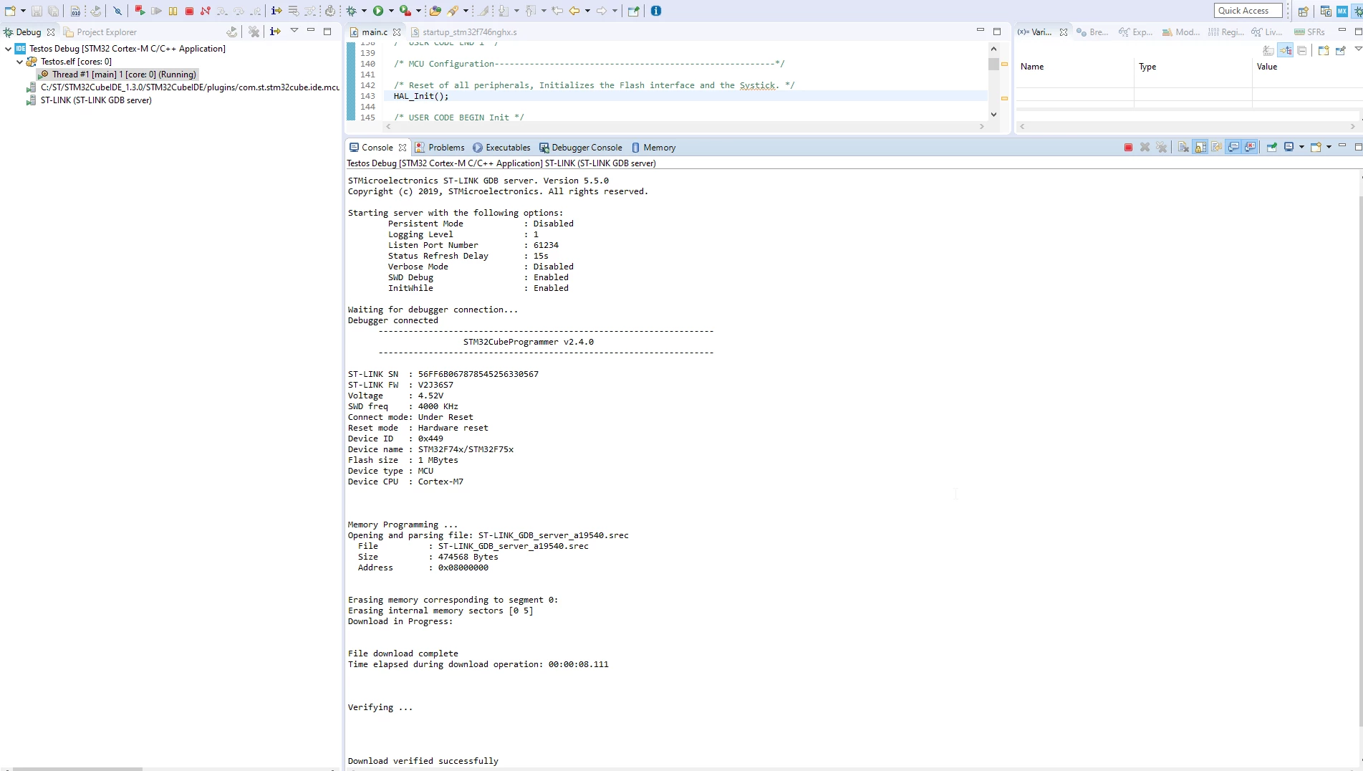Collapse the Testos.elf tree node
The height and width of the screenshot is (771, 1363).
(x=19, y=62)
